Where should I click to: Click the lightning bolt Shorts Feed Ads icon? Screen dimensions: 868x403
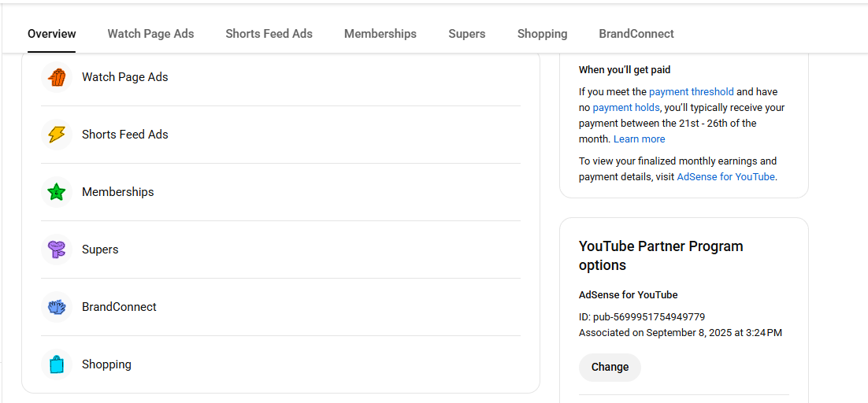(x=57, y=135)
